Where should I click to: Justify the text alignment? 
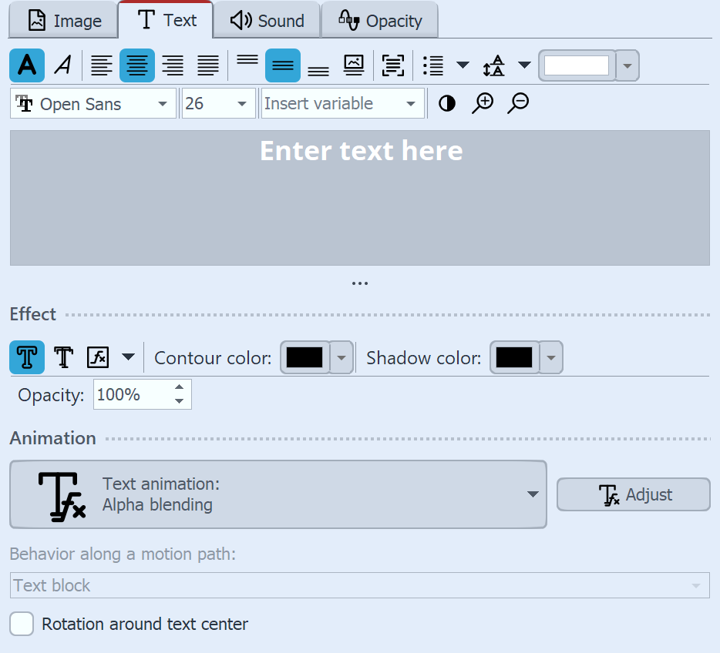tap(207, 65)
